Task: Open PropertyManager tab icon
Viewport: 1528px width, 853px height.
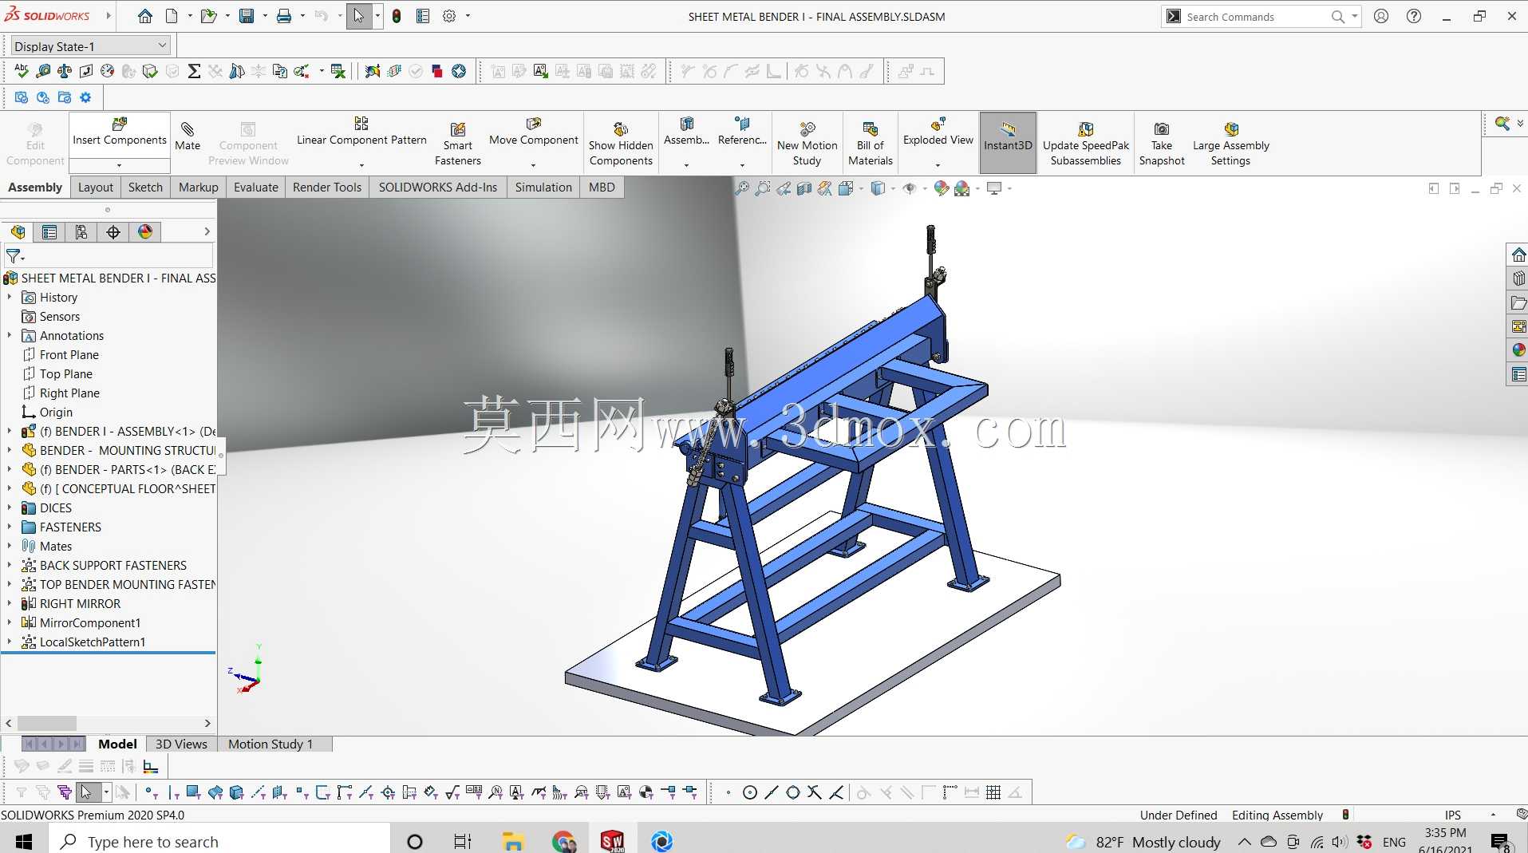Action: (49, 232)
